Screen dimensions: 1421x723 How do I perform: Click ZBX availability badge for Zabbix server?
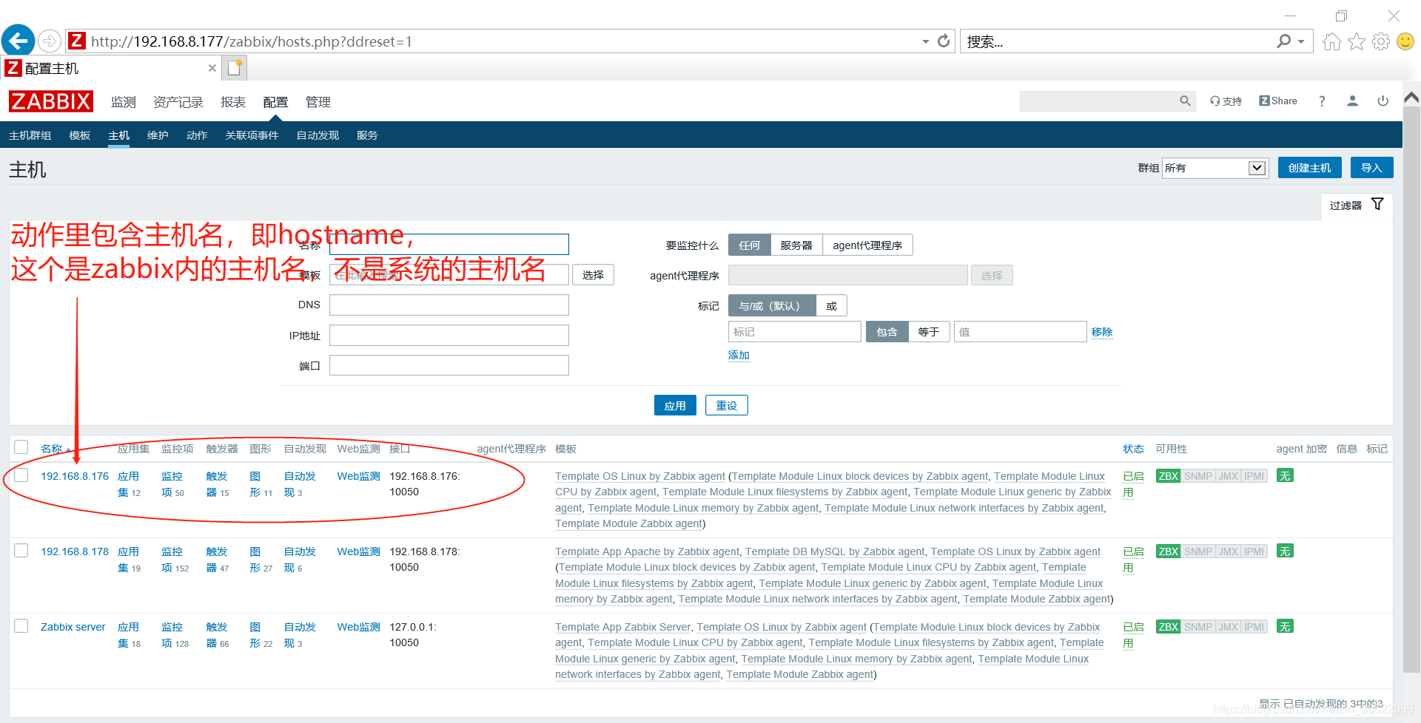(1169, 627)
